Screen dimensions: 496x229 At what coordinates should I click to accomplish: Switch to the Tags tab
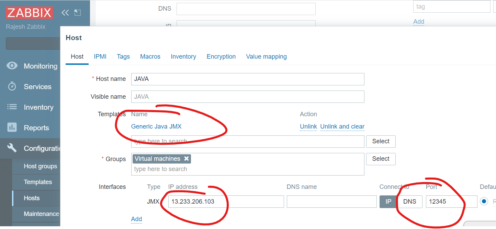click(123, 57)
